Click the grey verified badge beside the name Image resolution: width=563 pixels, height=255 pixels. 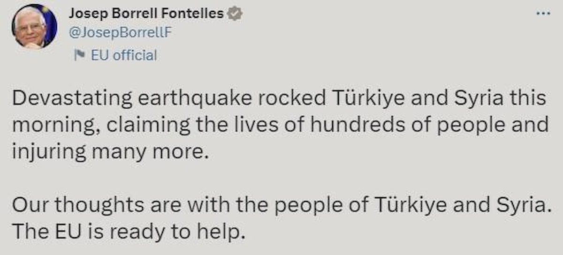tap(235, 14)
